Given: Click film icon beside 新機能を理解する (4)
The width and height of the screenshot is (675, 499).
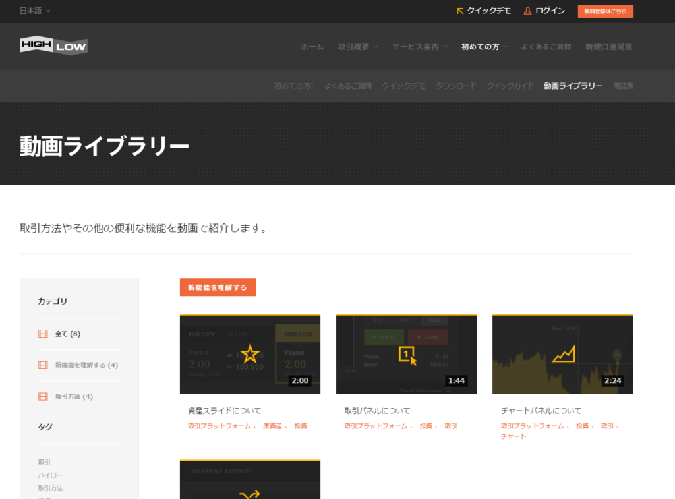Looking at the screenshot, I should coord(43,365).
